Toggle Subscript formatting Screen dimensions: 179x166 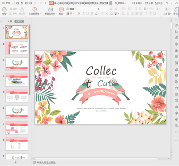point(107,13)
